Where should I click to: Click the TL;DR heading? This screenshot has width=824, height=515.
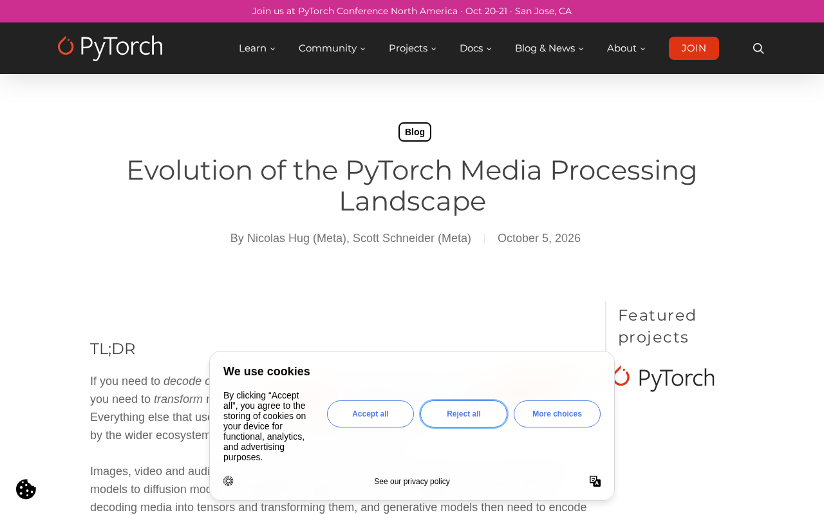[113, 349]
